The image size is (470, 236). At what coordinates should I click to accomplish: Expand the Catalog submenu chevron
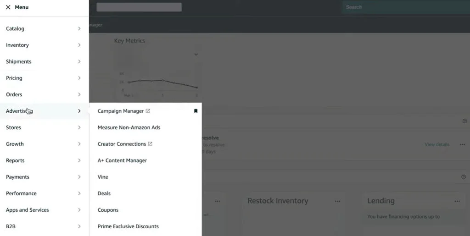click(x=79, y=28)
